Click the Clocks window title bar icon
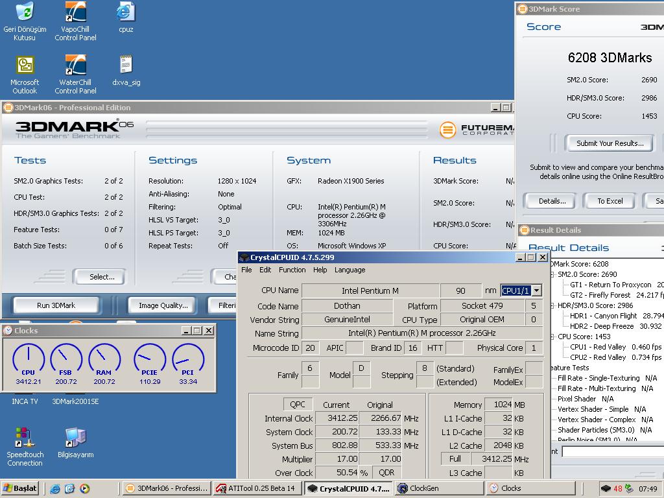This screenshot has width=664, height=498. click(8, 331)
